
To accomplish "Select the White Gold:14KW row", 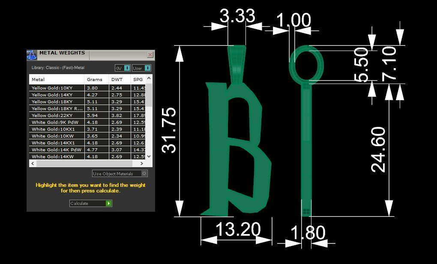I will (87, 156).
